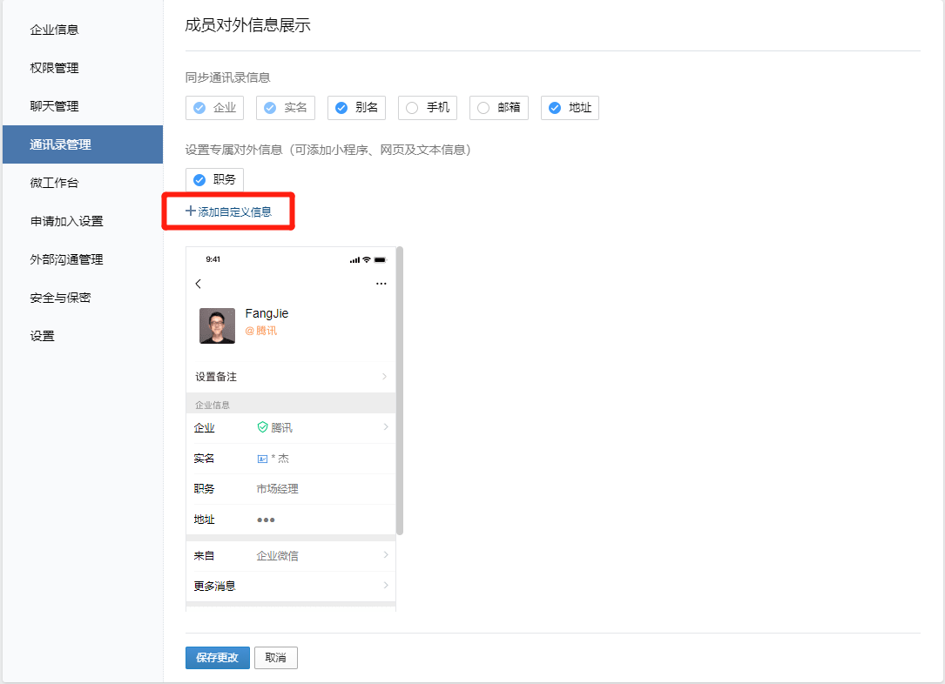Go to 外部沟通管理 section
The width and height of the screenshot is (945, 684).
click(66, 259)
